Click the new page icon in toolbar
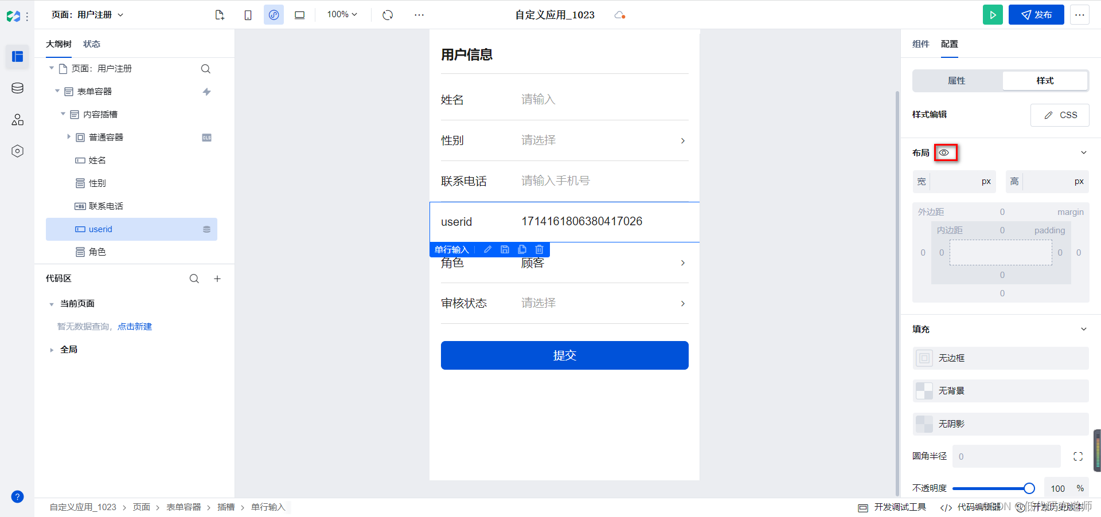 coord(220,15)
